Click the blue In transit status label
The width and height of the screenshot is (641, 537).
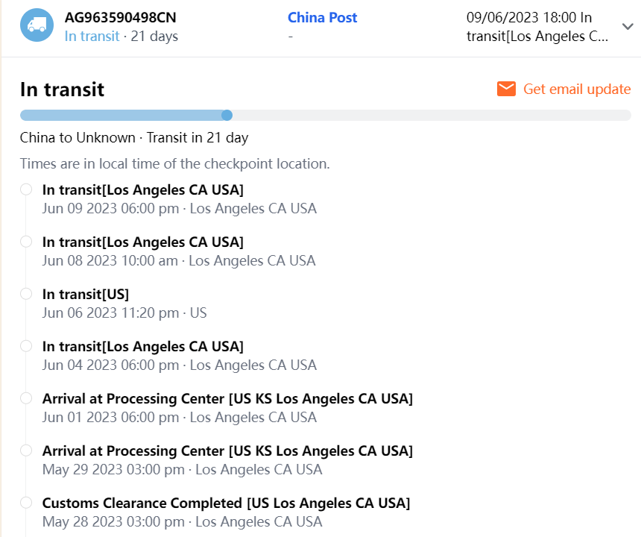[92, 37]
